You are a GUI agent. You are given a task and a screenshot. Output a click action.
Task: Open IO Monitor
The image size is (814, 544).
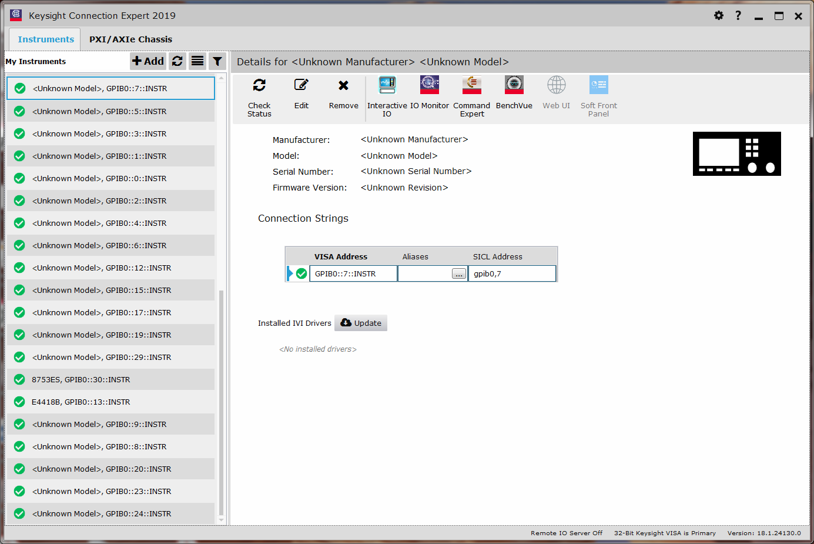(429, 86)
